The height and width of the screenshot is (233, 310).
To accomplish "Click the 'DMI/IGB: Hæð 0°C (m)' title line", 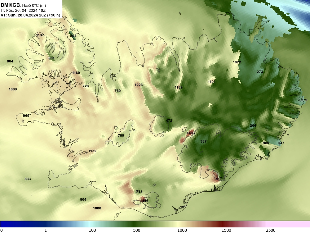I will [x=23, y=5].
